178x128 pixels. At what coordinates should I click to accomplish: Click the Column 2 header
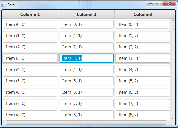pyautogui.click(x=86, y=14)
